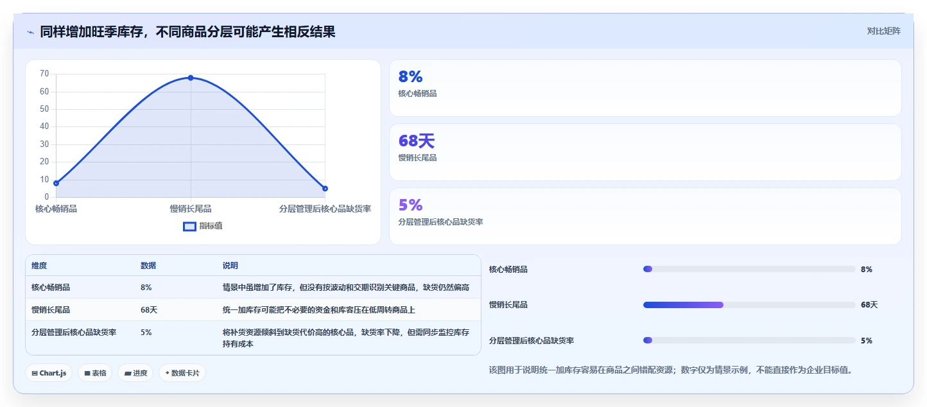Click the title 同样增加旺季库存 heading
This screenshot has width=927, height=407.
187,31
